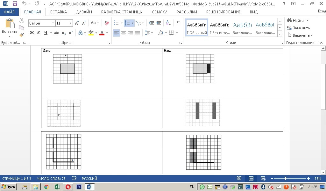Toggle Italic (К) formatting
The image size is (326, 191).
pos(39,33)
